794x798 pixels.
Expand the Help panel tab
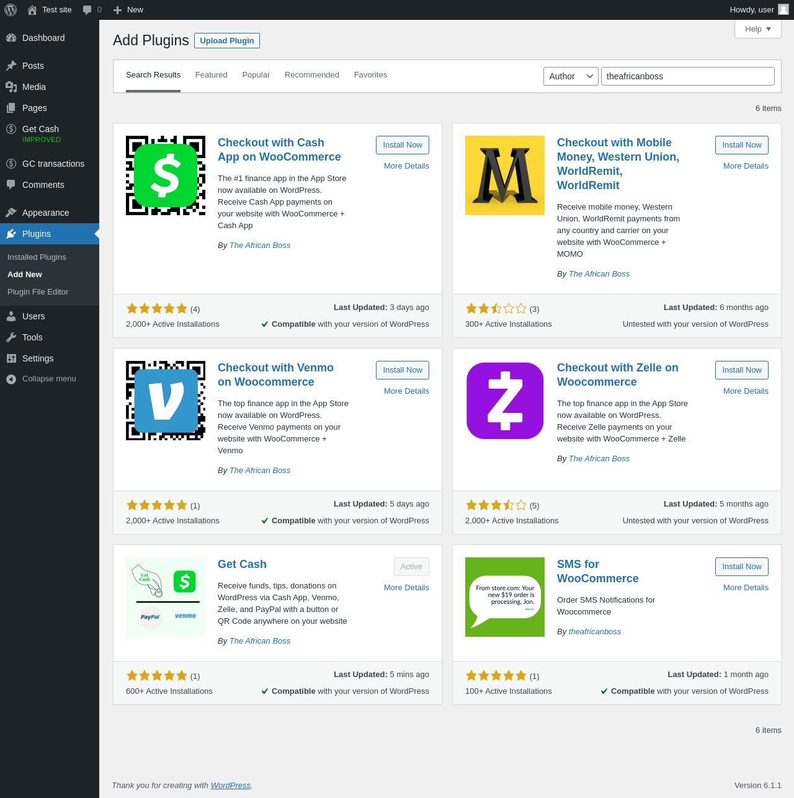point(758,29)
